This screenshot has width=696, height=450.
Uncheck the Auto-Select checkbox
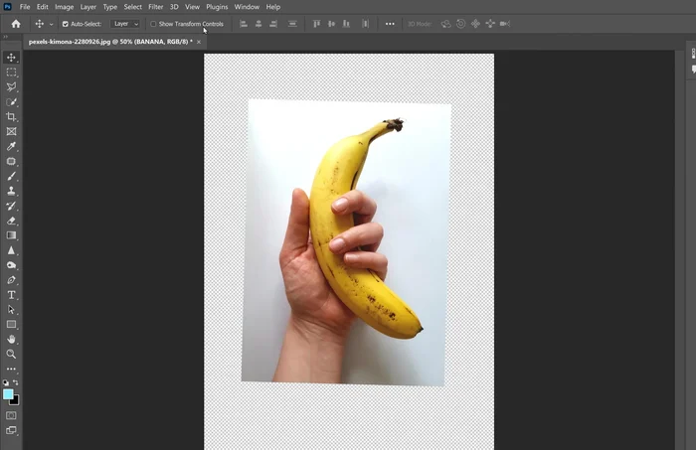(x=66, y=24)
